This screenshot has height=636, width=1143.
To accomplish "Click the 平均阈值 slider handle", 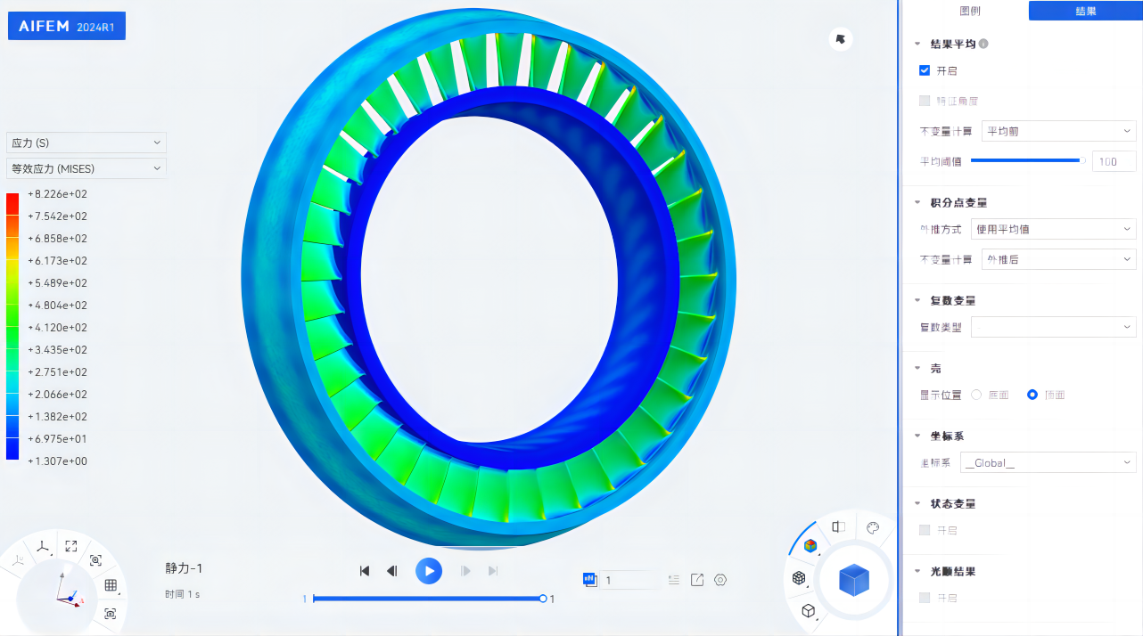I will (x=1082, y=160).
